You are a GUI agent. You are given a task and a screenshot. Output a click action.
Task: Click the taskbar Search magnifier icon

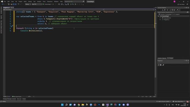coord(66,105)
